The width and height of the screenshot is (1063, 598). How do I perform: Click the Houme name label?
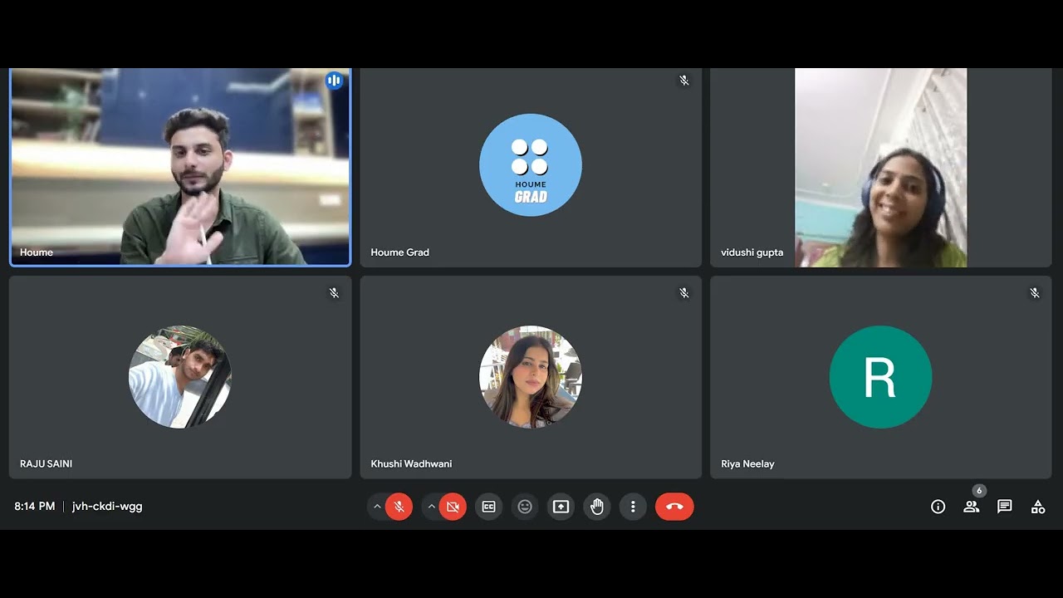pos(37,252)
